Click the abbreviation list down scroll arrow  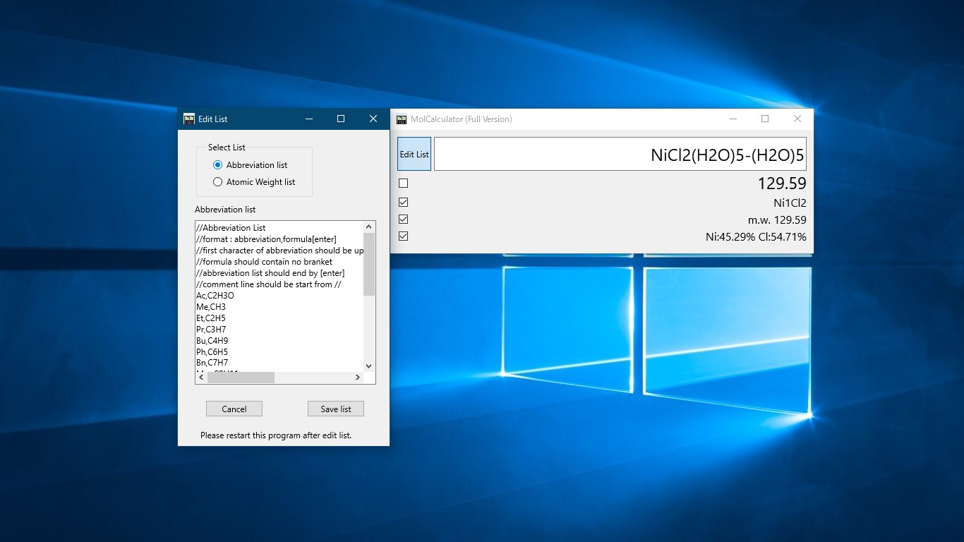coord(369,366)
